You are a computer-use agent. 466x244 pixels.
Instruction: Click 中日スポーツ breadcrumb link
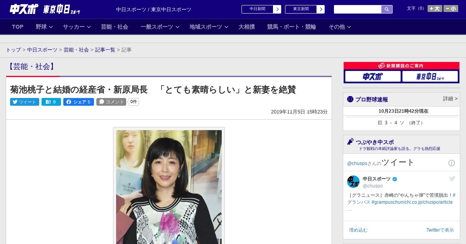(42, 50)
